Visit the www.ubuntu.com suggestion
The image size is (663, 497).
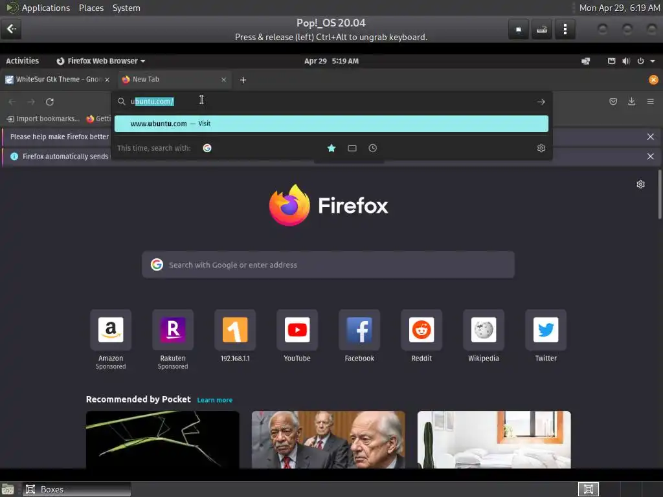331,124
